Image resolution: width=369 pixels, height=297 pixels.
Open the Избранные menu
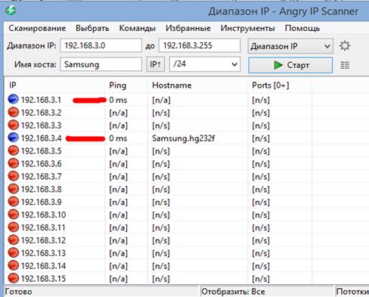pyautogui.click(x=188, y=28)
